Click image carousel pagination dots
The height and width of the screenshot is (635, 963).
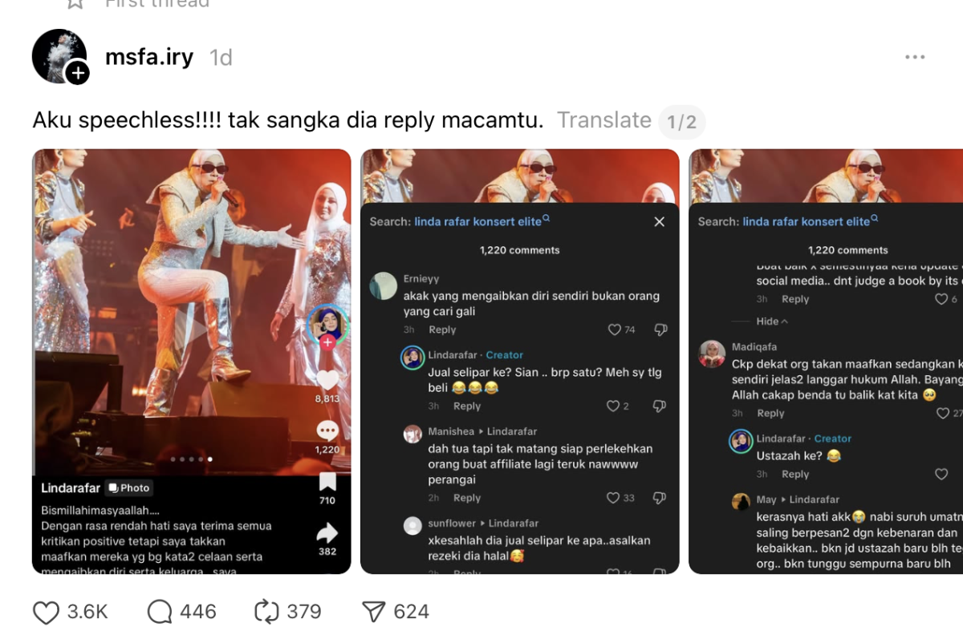(x=192, y=459)
